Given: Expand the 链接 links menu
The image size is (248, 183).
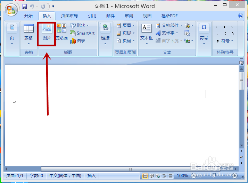Looking at the screenshot, I should [105, 34].
